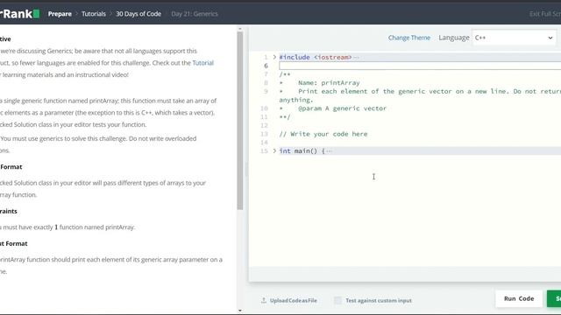Click the 'Language' label
Image resolution: width=561 pixels, height=315 pixels.
(x=454, y=38)
